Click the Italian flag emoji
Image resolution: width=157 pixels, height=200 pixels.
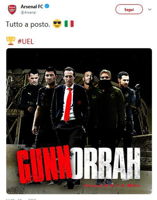pyautogui.click(x=69, y=24)
